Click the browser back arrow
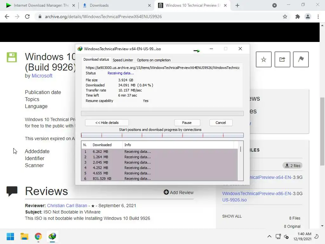 coord(7,17)
